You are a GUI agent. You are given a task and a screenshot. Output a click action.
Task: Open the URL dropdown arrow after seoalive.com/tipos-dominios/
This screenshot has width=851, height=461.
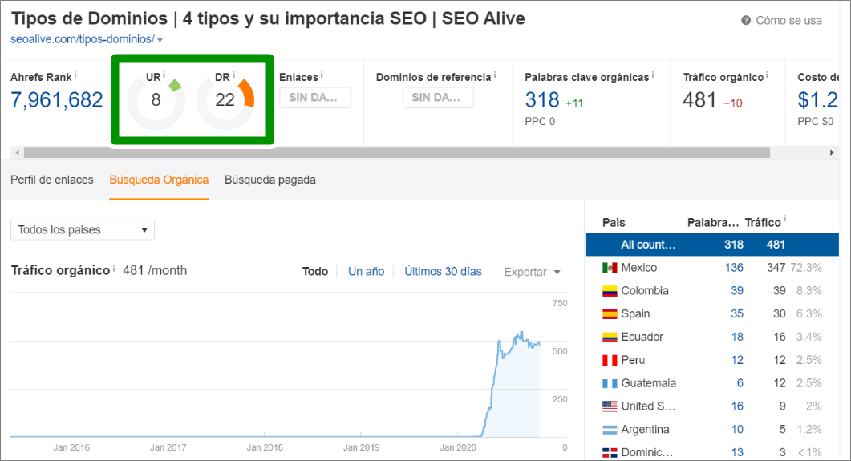click(160, 40)
